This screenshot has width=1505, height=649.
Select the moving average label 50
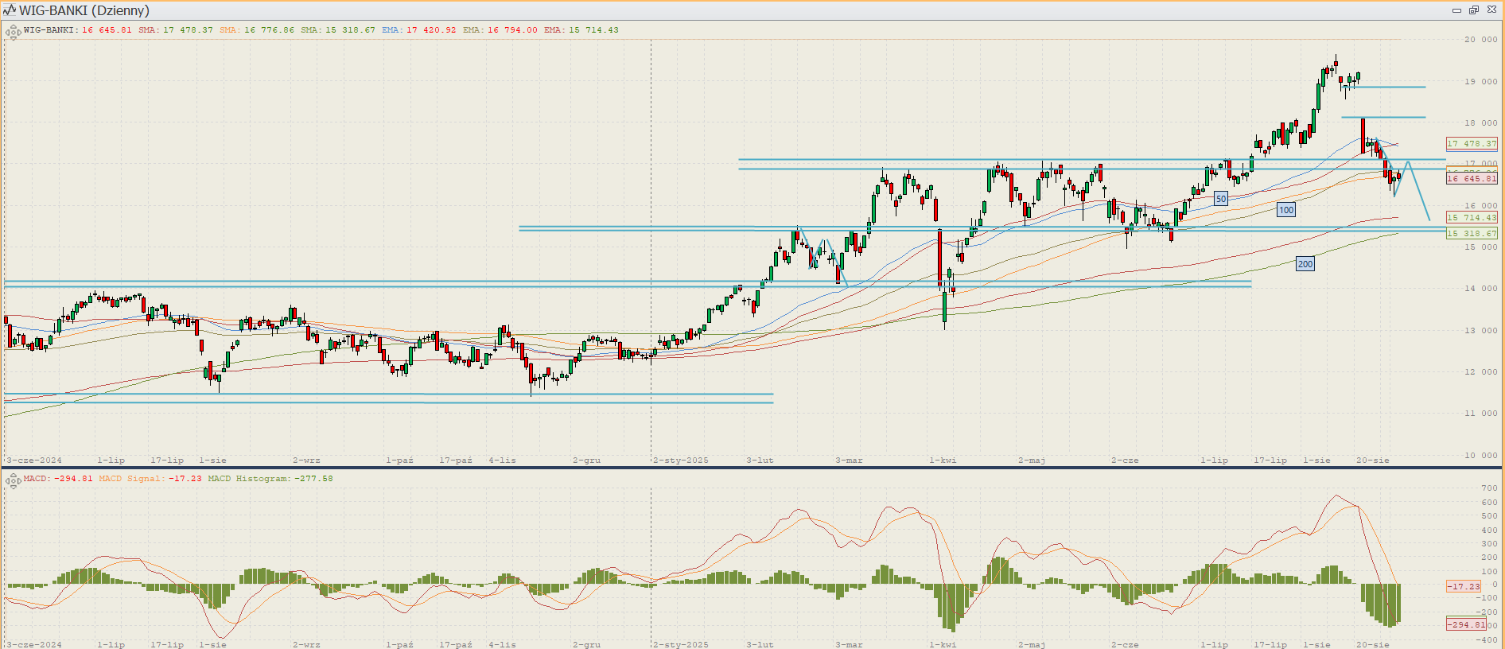(1221, 199)
